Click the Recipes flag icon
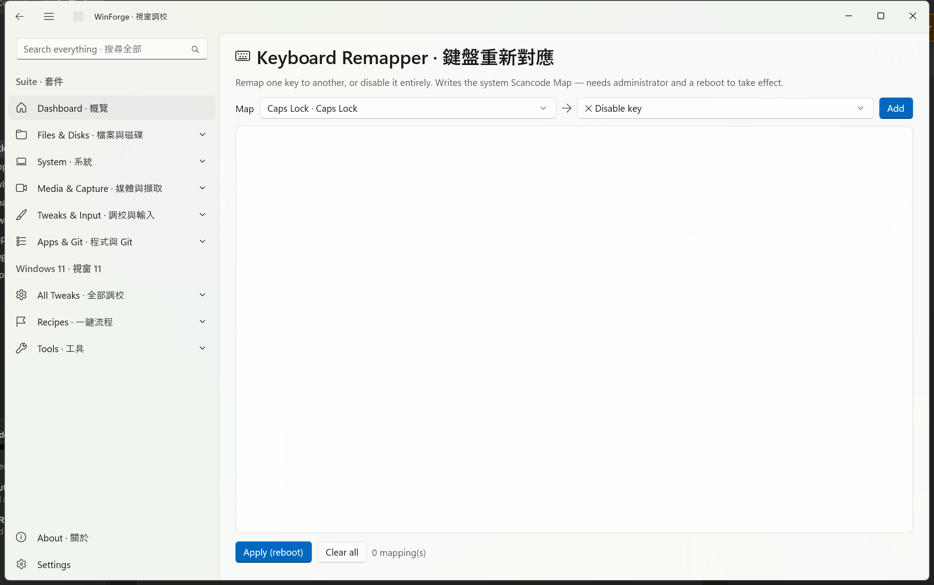Image resolution: width=934 pixels, height=585 pixels. click(x=21, y=322)
